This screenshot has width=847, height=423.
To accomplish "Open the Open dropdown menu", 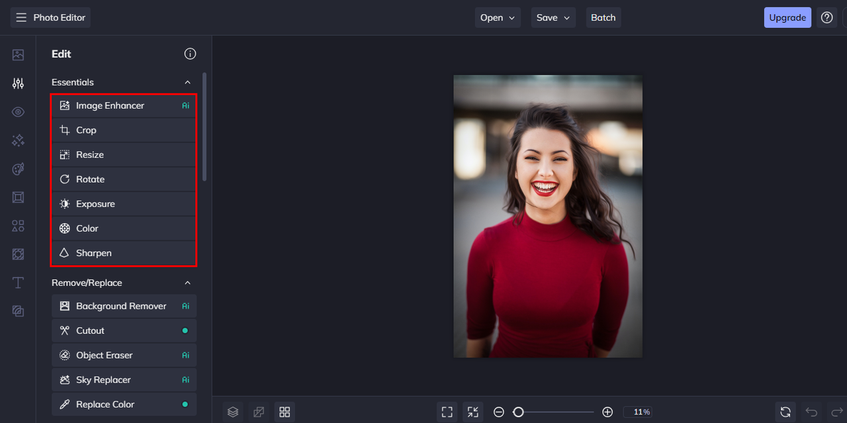I will pos(498,18).
